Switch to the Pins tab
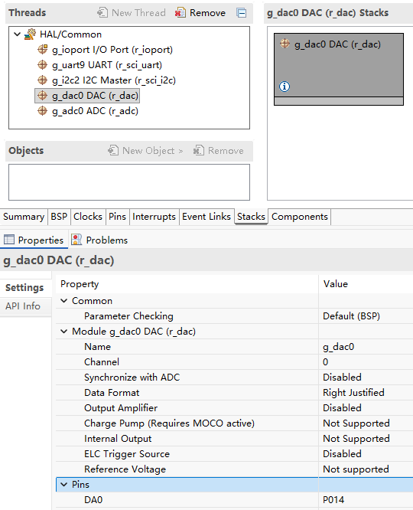The height and width of the screenshot is (510, 413). pyautogui.click(x=117, y=217)
